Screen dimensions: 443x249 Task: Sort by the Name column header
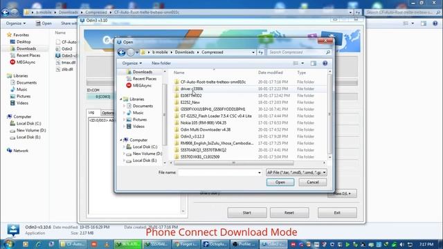coord(179,73)
